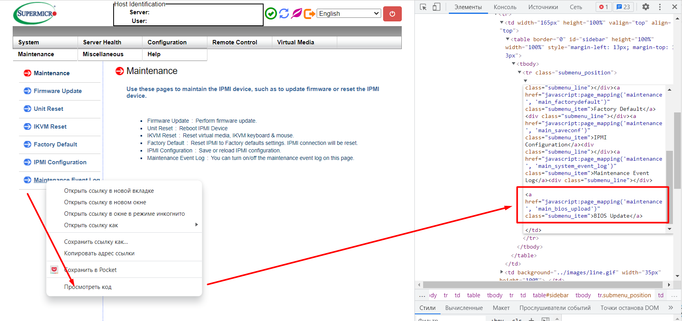Collapse the tr class="submenu_position" node
Screen dimensions: 682x321
click(520, 72)
